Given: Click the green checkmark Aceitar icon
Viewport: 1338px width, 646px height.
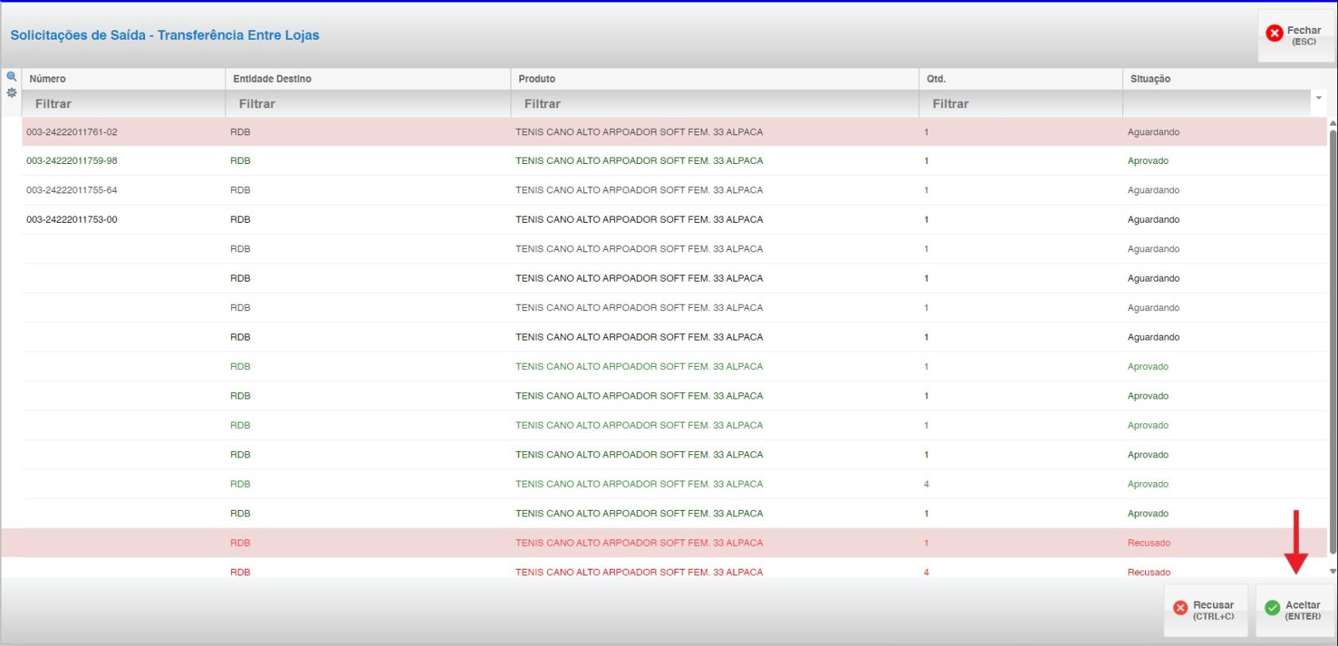Looking at the screenshot, I should coord(1273,608).
